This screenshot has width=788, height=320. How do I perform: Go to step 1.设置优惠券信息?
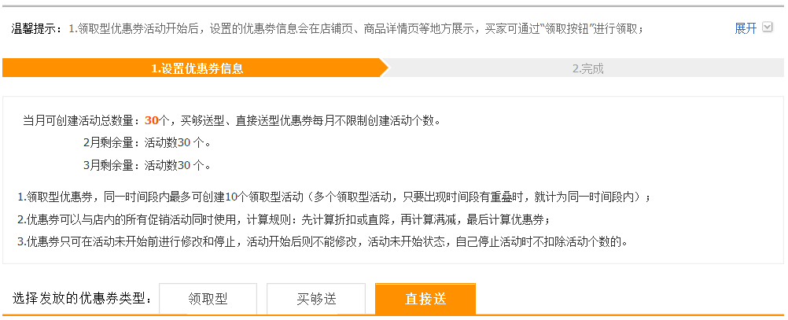197,68
